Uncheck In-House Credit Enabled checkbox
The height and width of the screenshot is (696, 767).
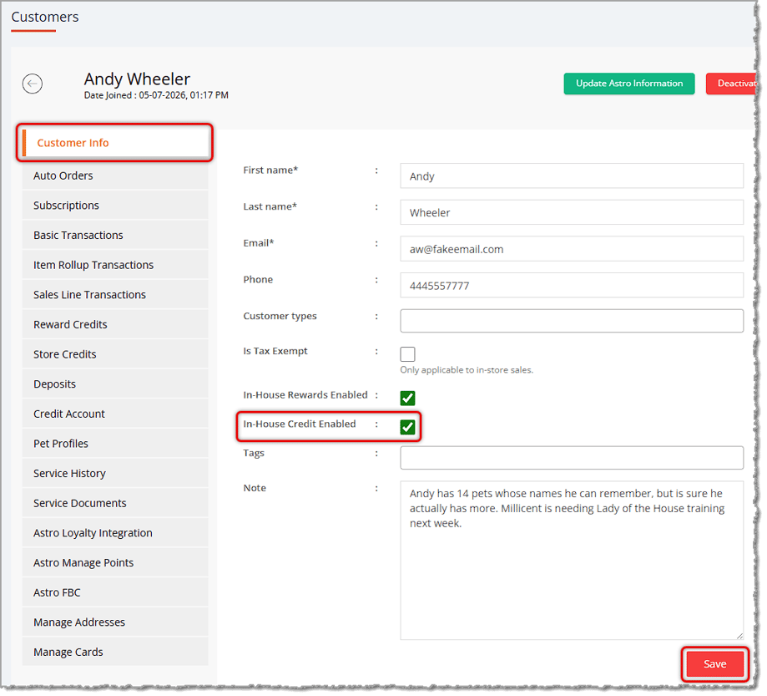(407, 427)
